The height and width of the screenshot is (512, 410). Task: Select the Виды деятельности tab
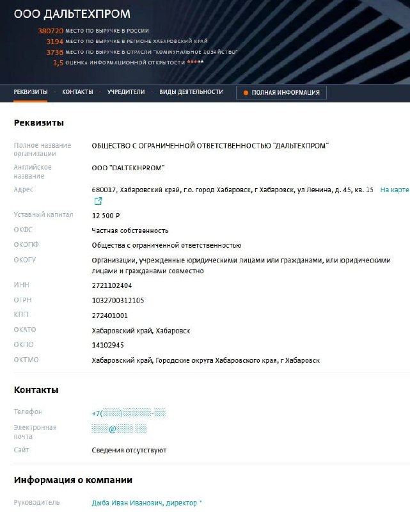coord(191,92)
